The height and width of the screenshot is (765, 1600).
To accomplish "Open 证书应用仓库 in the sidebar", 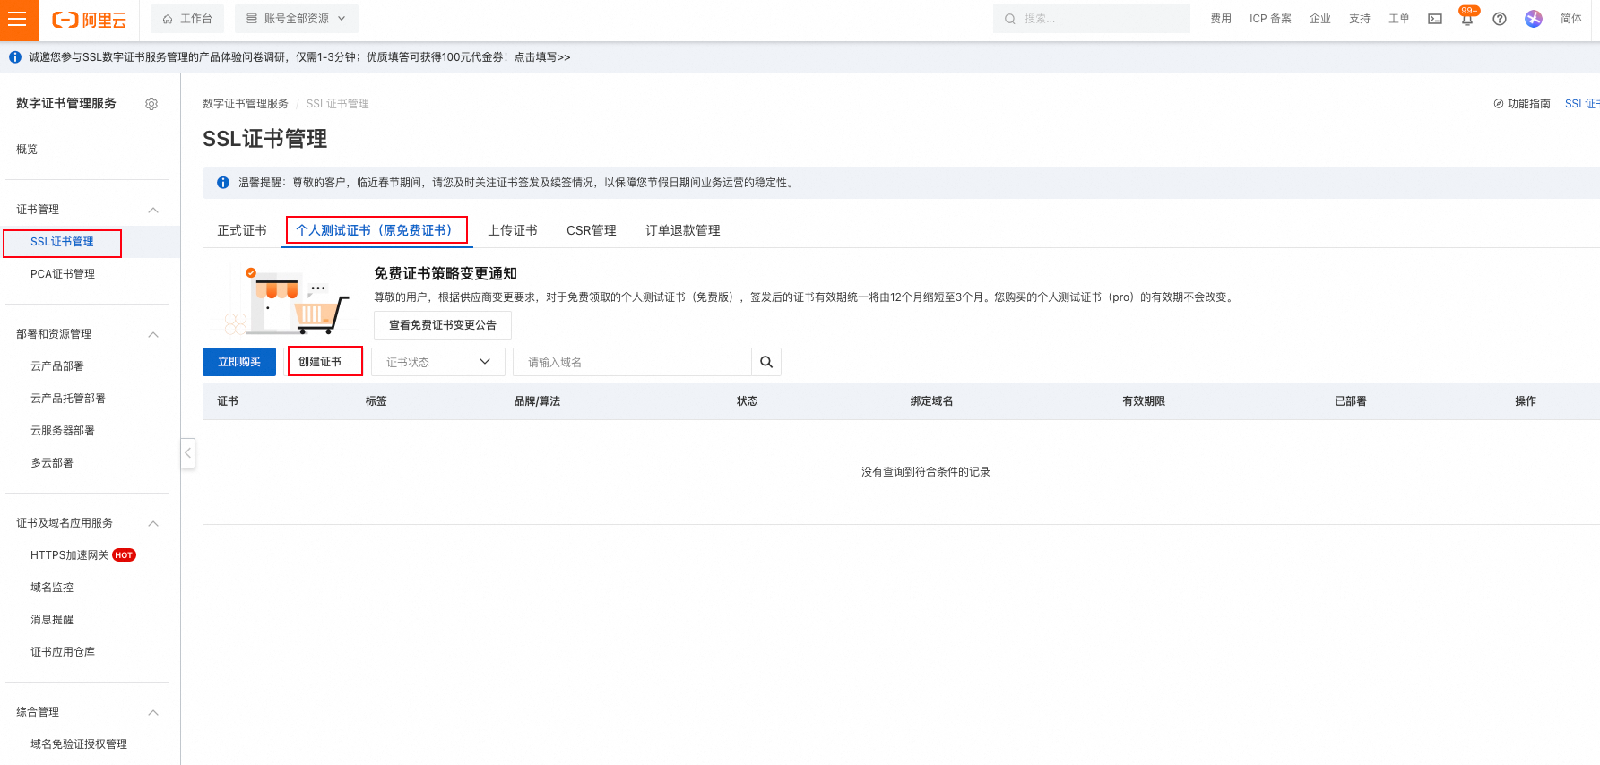I will pyautogui.click(x=63, y=652).
